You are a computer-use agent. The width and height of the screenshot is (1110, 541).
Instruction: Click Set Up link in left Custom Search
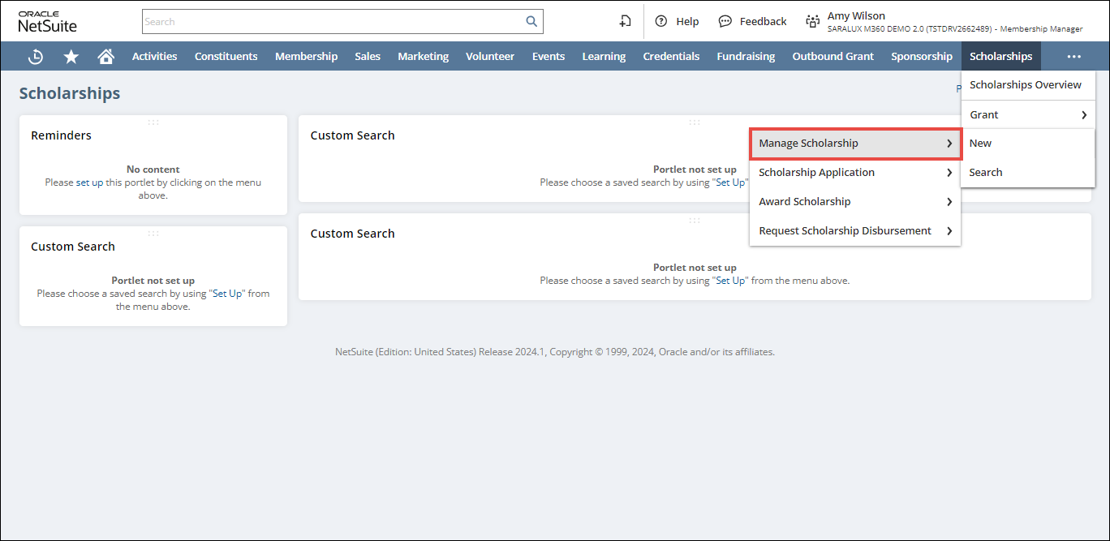coord(227,294)
